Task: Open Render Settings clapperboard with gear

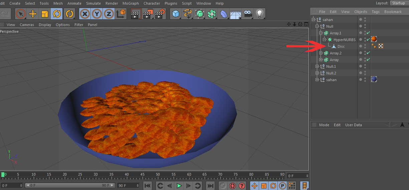Action: [x=161, y=14]
